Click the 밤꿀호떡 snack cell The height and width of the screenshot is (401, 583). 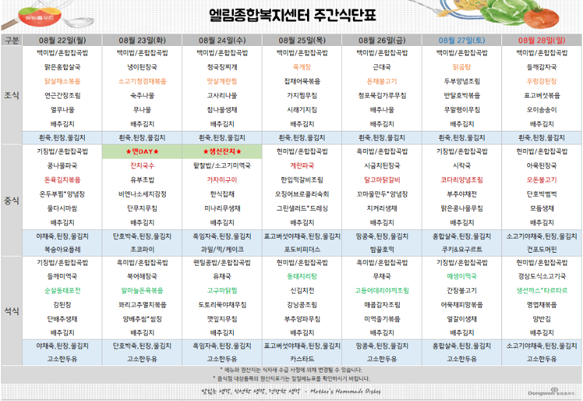382,249
